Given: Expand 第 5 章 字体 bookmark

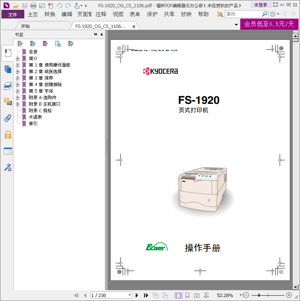Looking at the screenshot, I should pyautogui.click(x=17, y=91).
